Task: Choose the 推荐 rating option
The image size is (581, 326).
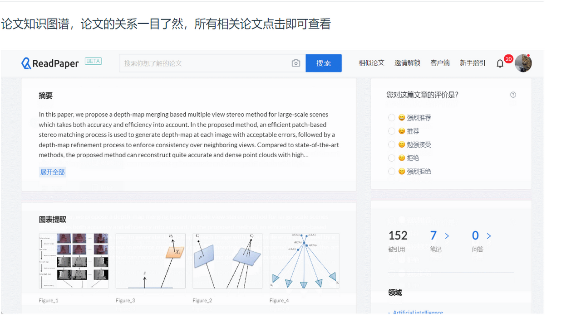Action: tap(391, 131)
